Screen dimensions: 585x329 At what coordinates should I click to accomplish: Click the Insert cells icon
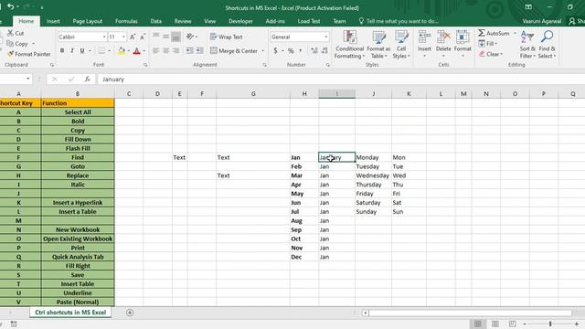[x=424, y=37]
